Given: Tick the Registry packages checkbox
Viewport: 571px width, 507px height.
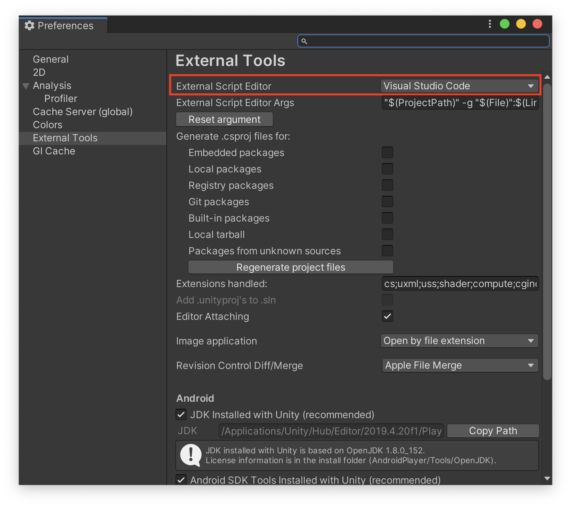Looking at the screenshot, I should point(387,185).
